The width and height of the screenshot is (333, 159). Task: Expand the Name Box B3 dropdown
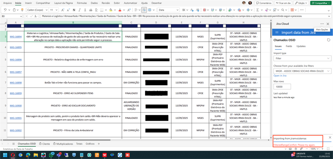pos(21,16)
